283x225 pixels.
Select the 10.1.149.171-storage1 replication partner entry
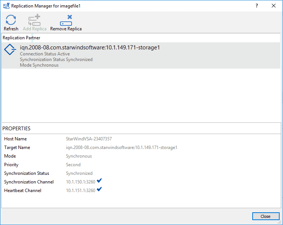click(90, 48)
